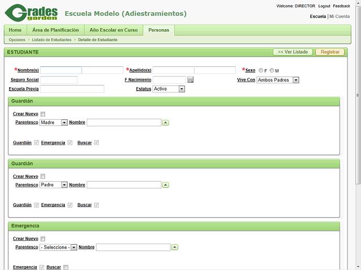Go to the Home tab

point(15,30)
